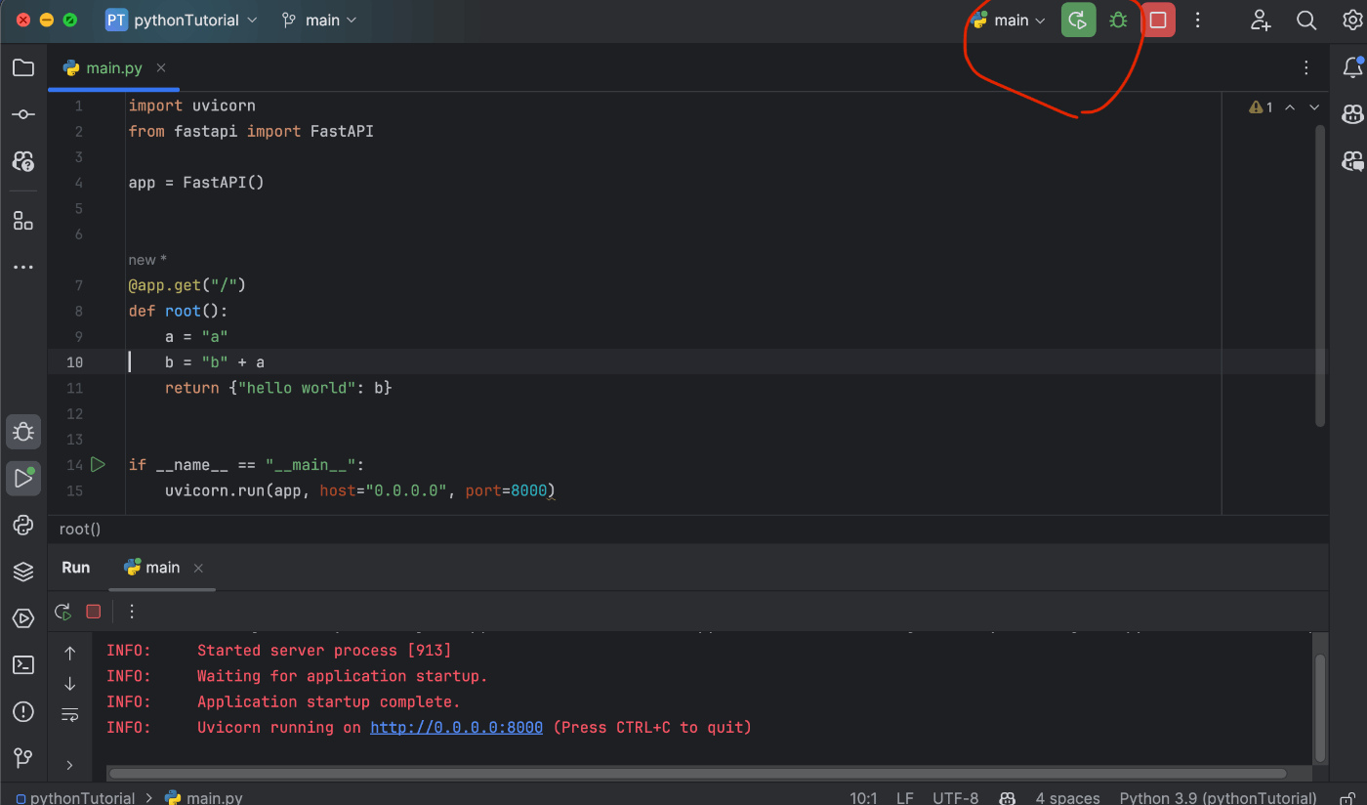Open the Services tool window
This screenshot has width=1367, height=805.
23,618
